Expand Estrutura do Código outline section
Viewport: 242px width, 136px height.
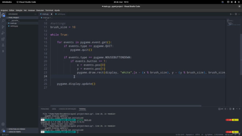(22, 129)
